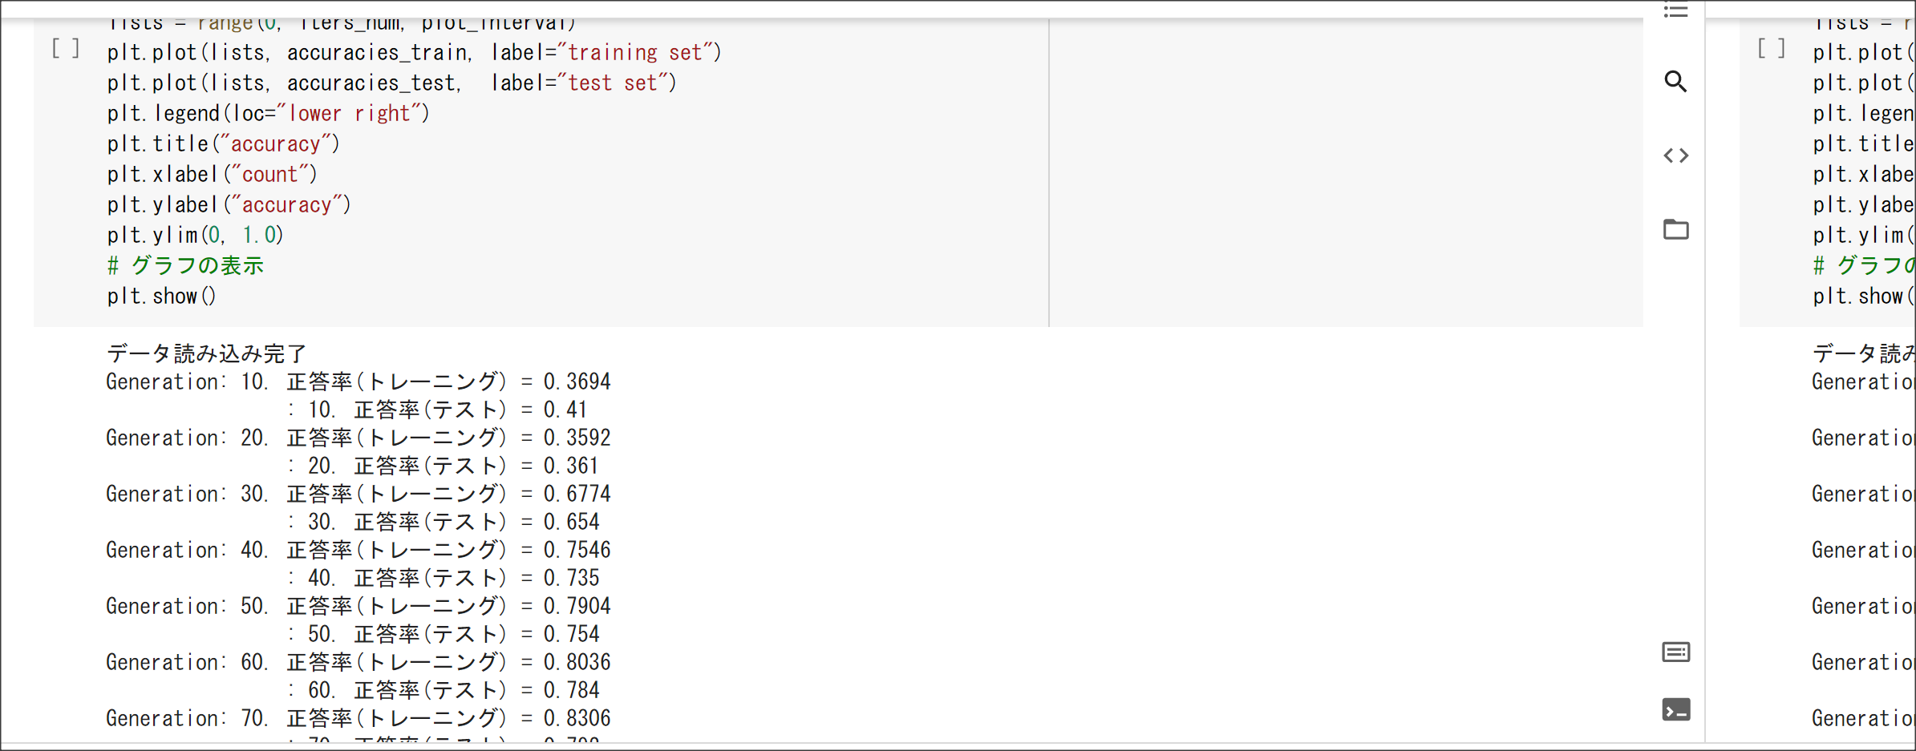Open the command palette icon
1916x751 pixels.
[x=1676, y=652]
